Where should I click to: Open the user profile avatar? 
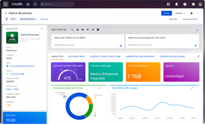200,4
